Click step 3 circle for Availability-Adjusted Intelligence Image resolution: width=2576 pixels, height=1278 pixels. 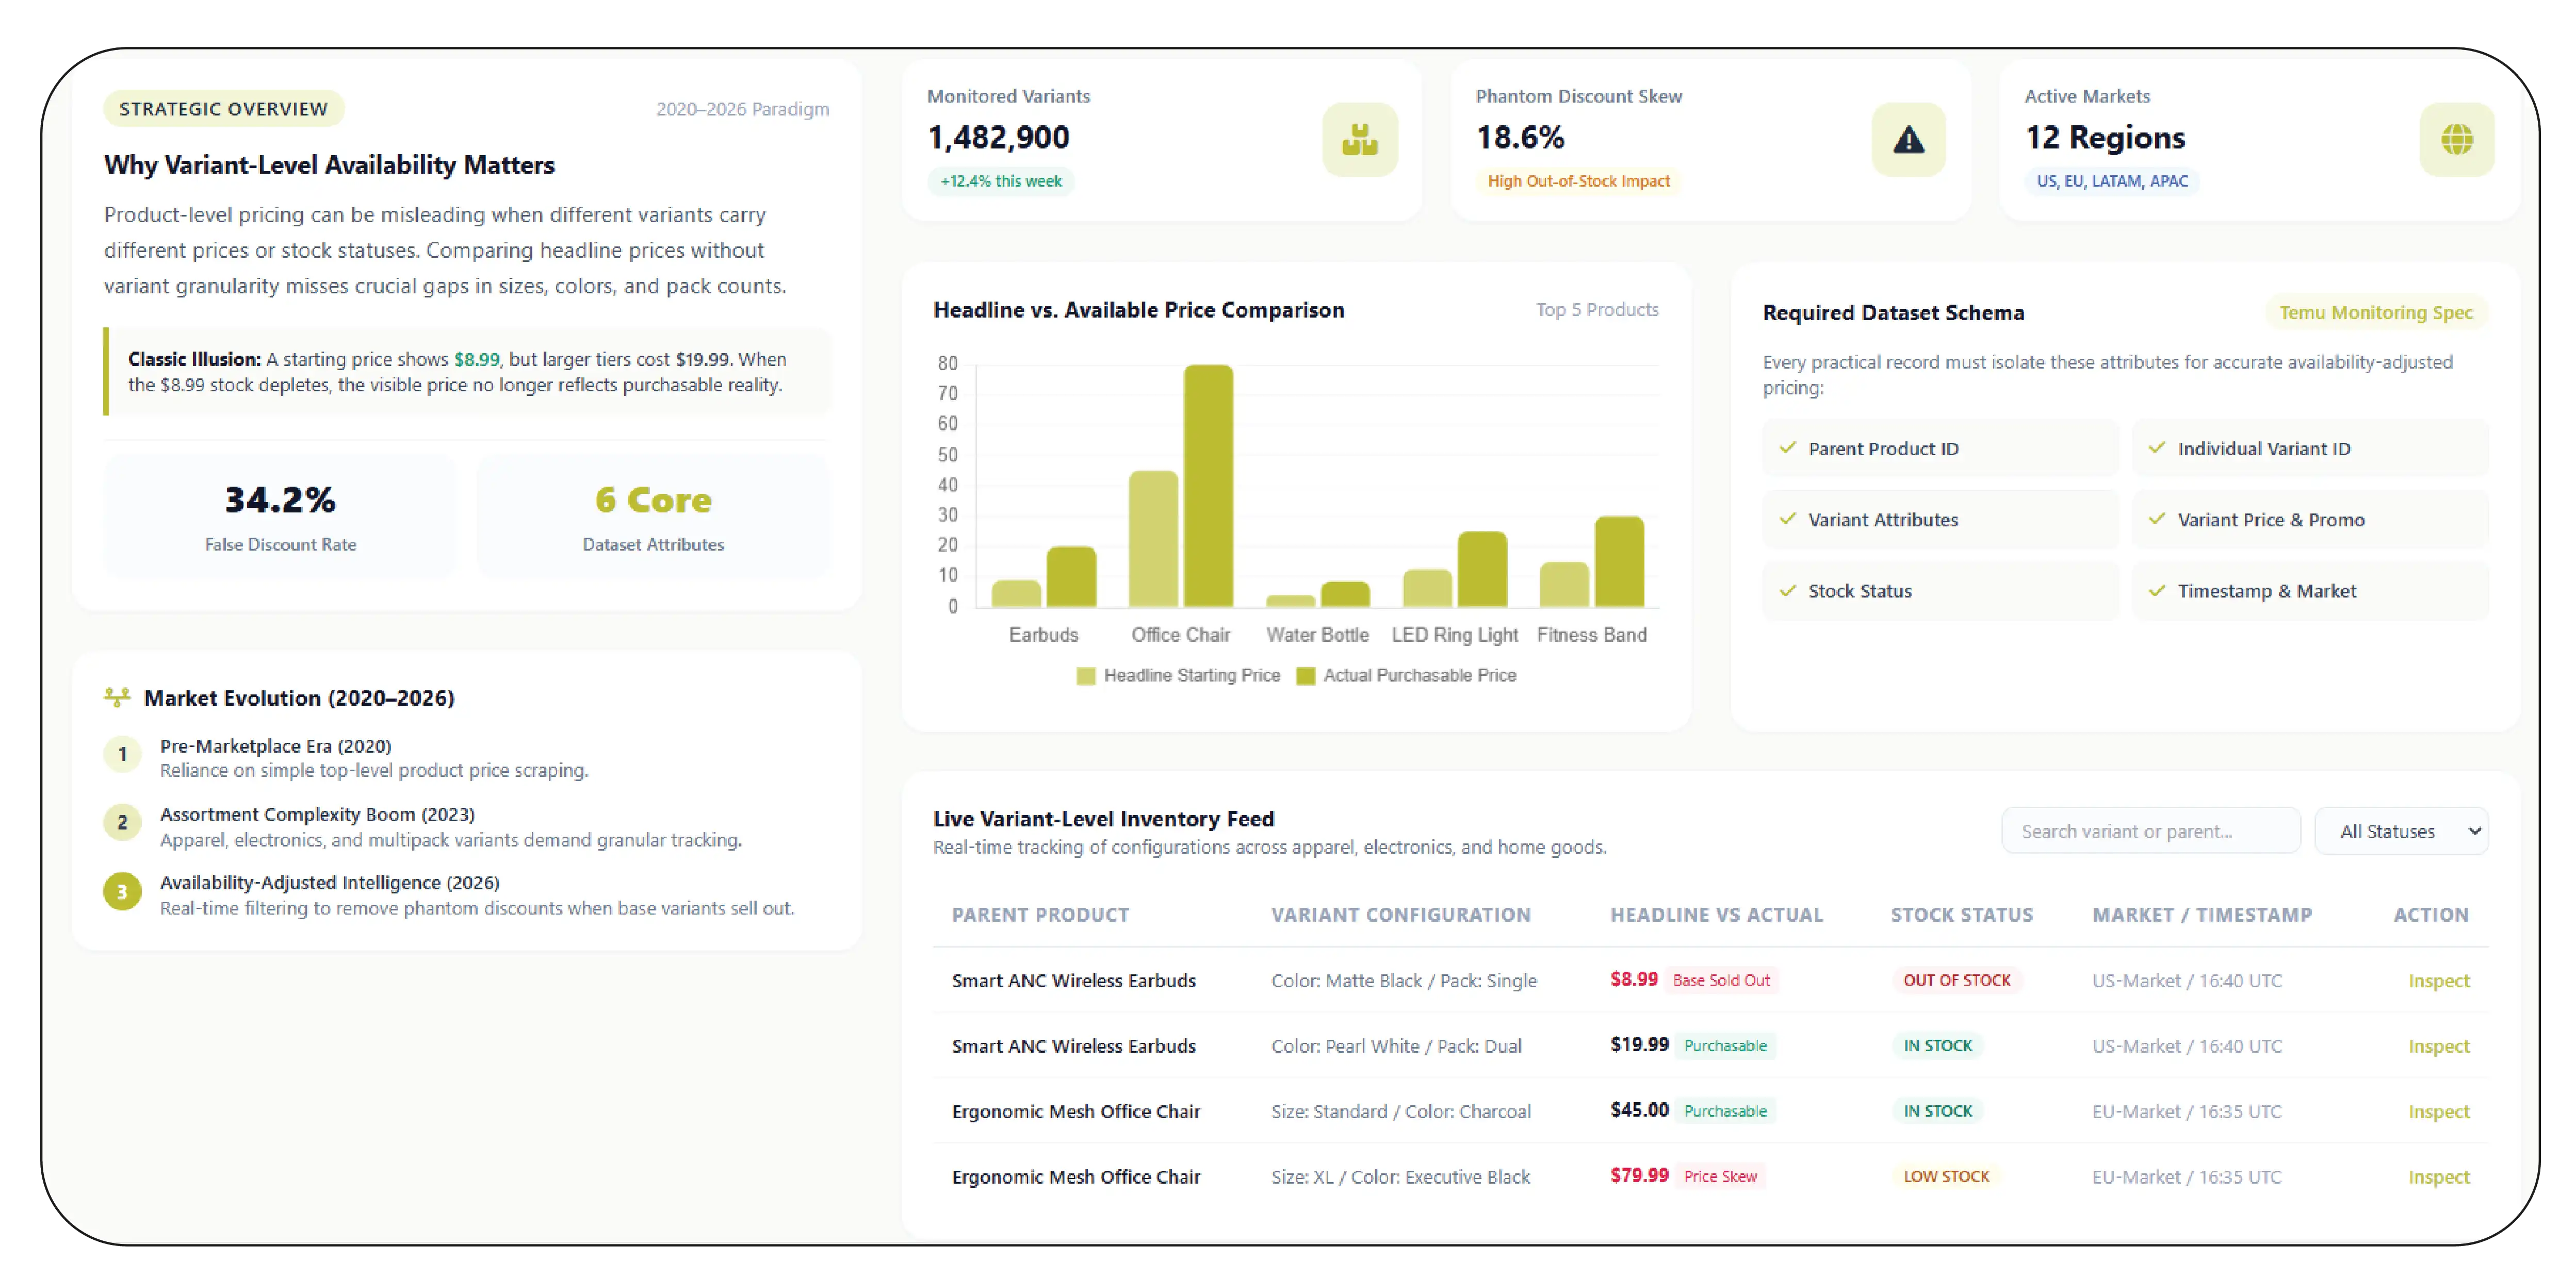pyautogui.click(x=122, y=891)
